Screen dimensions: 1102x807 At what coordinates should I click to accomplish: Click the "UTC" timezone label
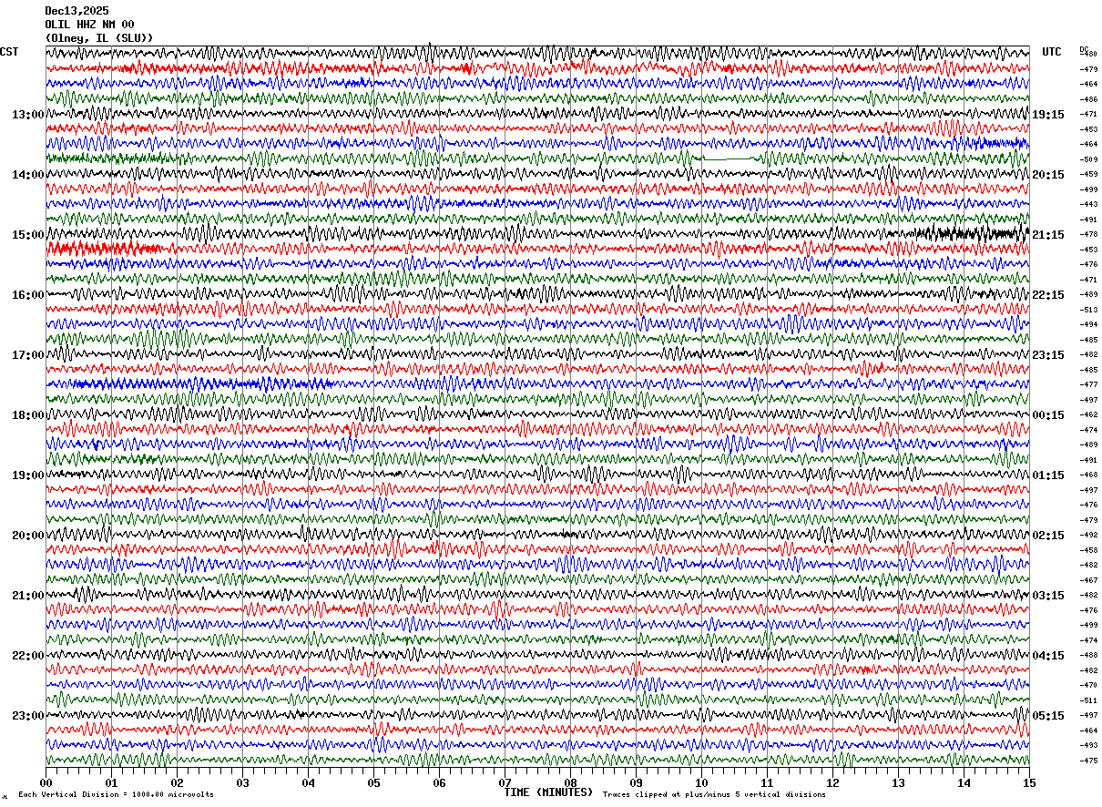tap(1052, 52)
